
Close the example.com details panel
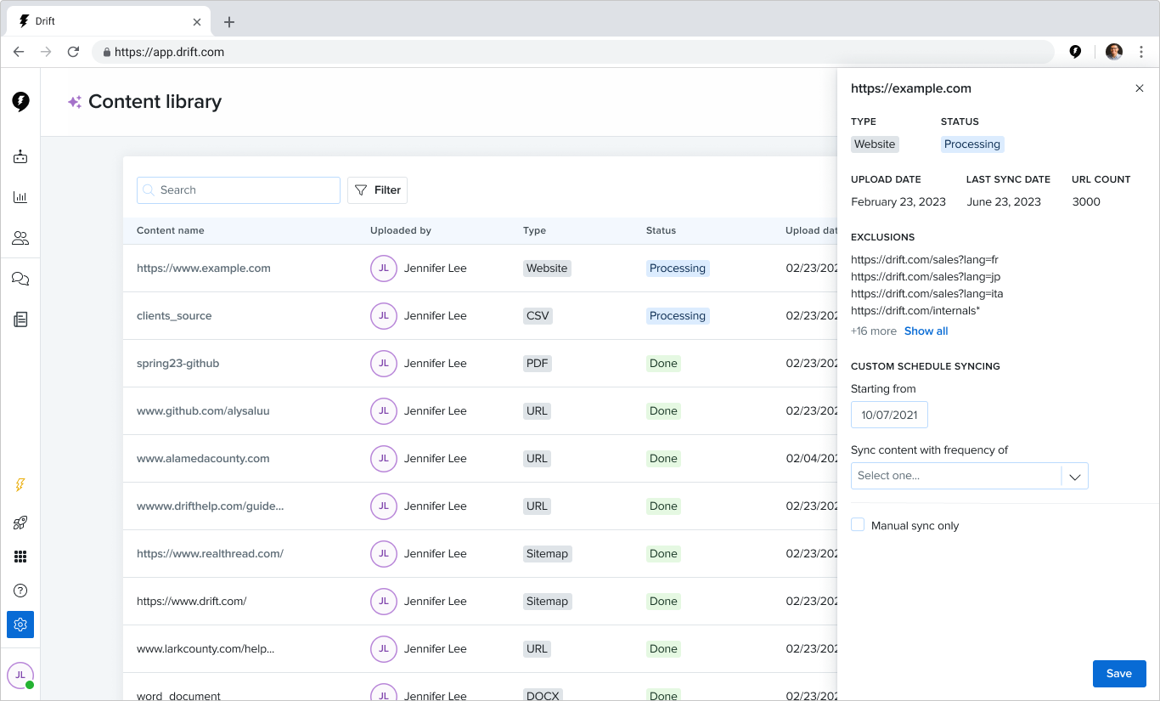1140,88
